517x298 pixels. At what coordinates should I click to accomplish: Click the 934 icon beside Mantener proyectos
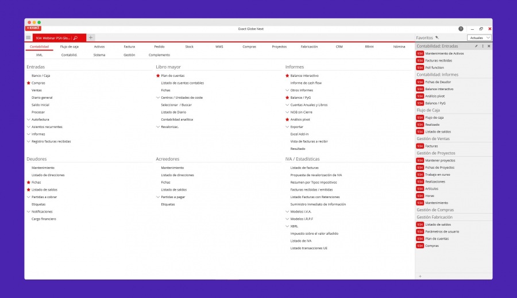420,161
